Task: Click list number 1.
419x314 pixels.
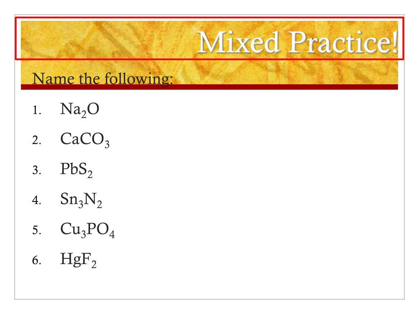Action: [x=36, y=110]
